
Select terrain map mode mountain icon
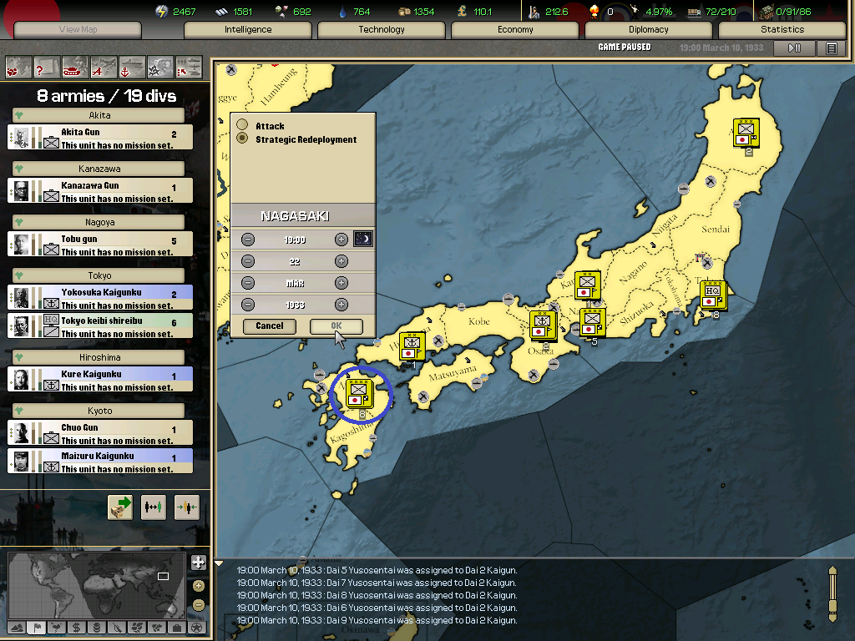click(17, 628)
